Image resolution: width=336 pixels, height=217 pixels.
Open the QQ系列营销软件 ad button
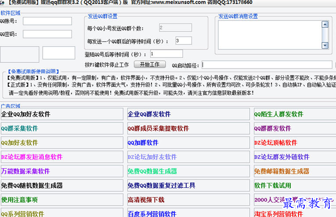62,213
